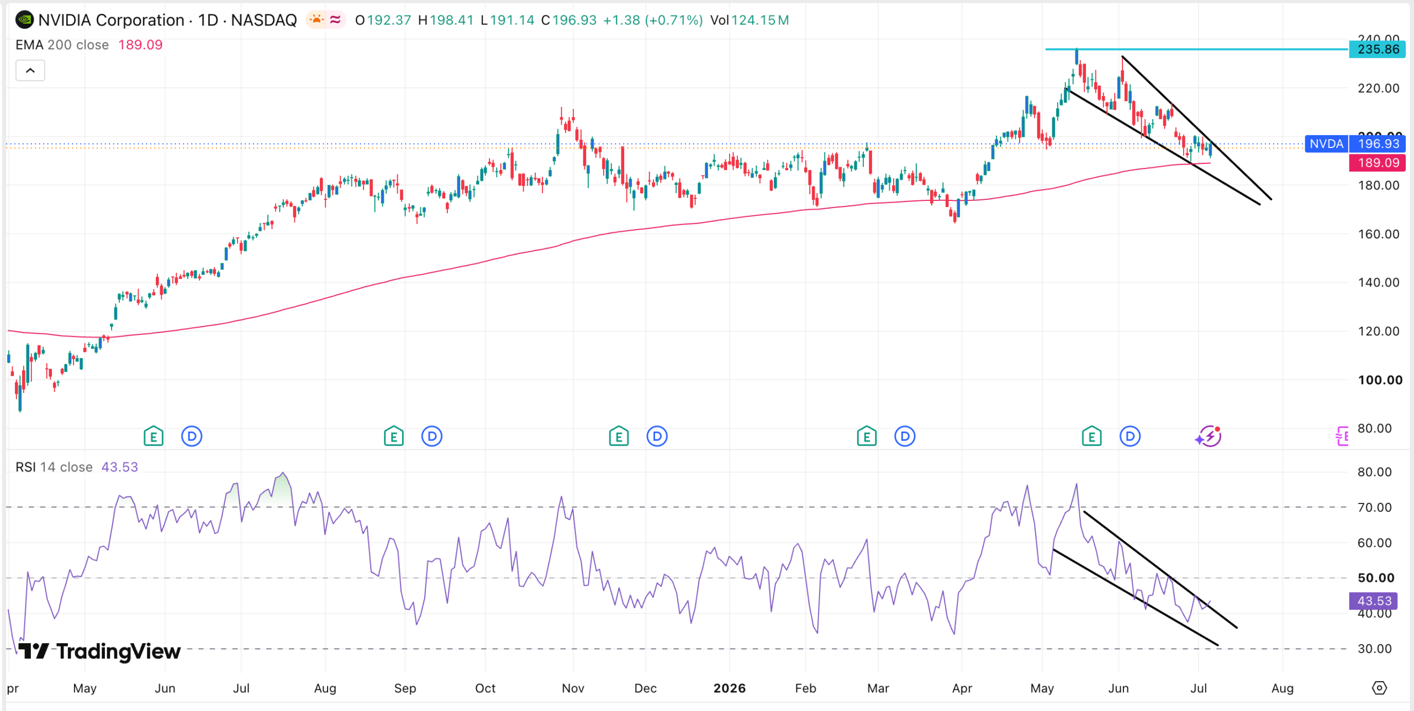Open earnings marker E in mid-November
1414x711 pixels.
[619, 437]
